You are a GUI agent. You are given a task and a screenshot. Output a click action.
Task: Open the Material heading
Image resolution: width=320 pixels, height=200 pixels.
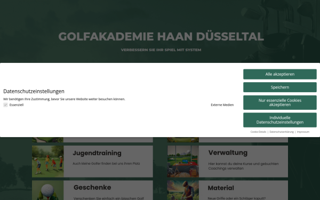[221, 188]
